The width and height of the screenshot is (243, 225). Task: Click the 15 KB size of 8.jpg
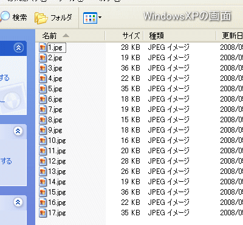131,120
